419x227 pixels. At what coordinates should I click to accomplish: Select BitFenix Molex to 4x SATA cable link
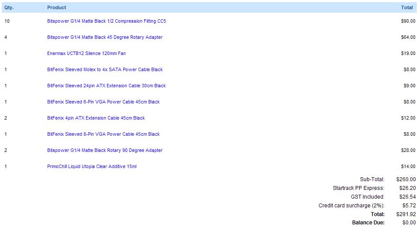point(105,69)
